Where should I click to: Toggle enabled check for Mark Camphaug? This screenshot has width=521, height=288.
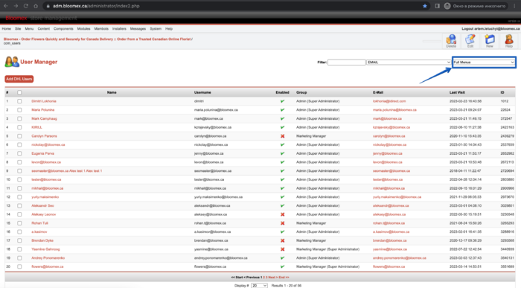coord(282,118)
